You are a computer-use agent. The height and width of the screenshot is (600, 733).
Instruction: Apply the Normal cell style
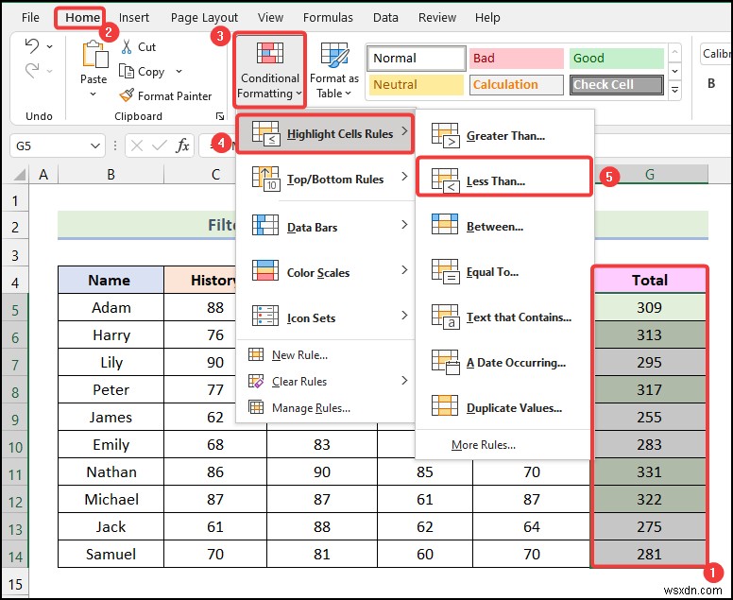click(417, 58)
